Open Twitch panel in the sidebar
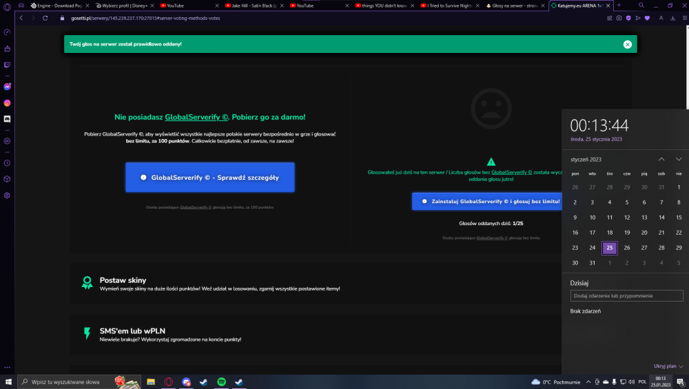Image resolution: width=689 pixels, height=389 pixels. (7, 65)
